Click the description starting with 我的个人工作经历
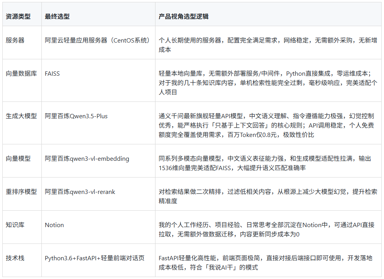 266,229
